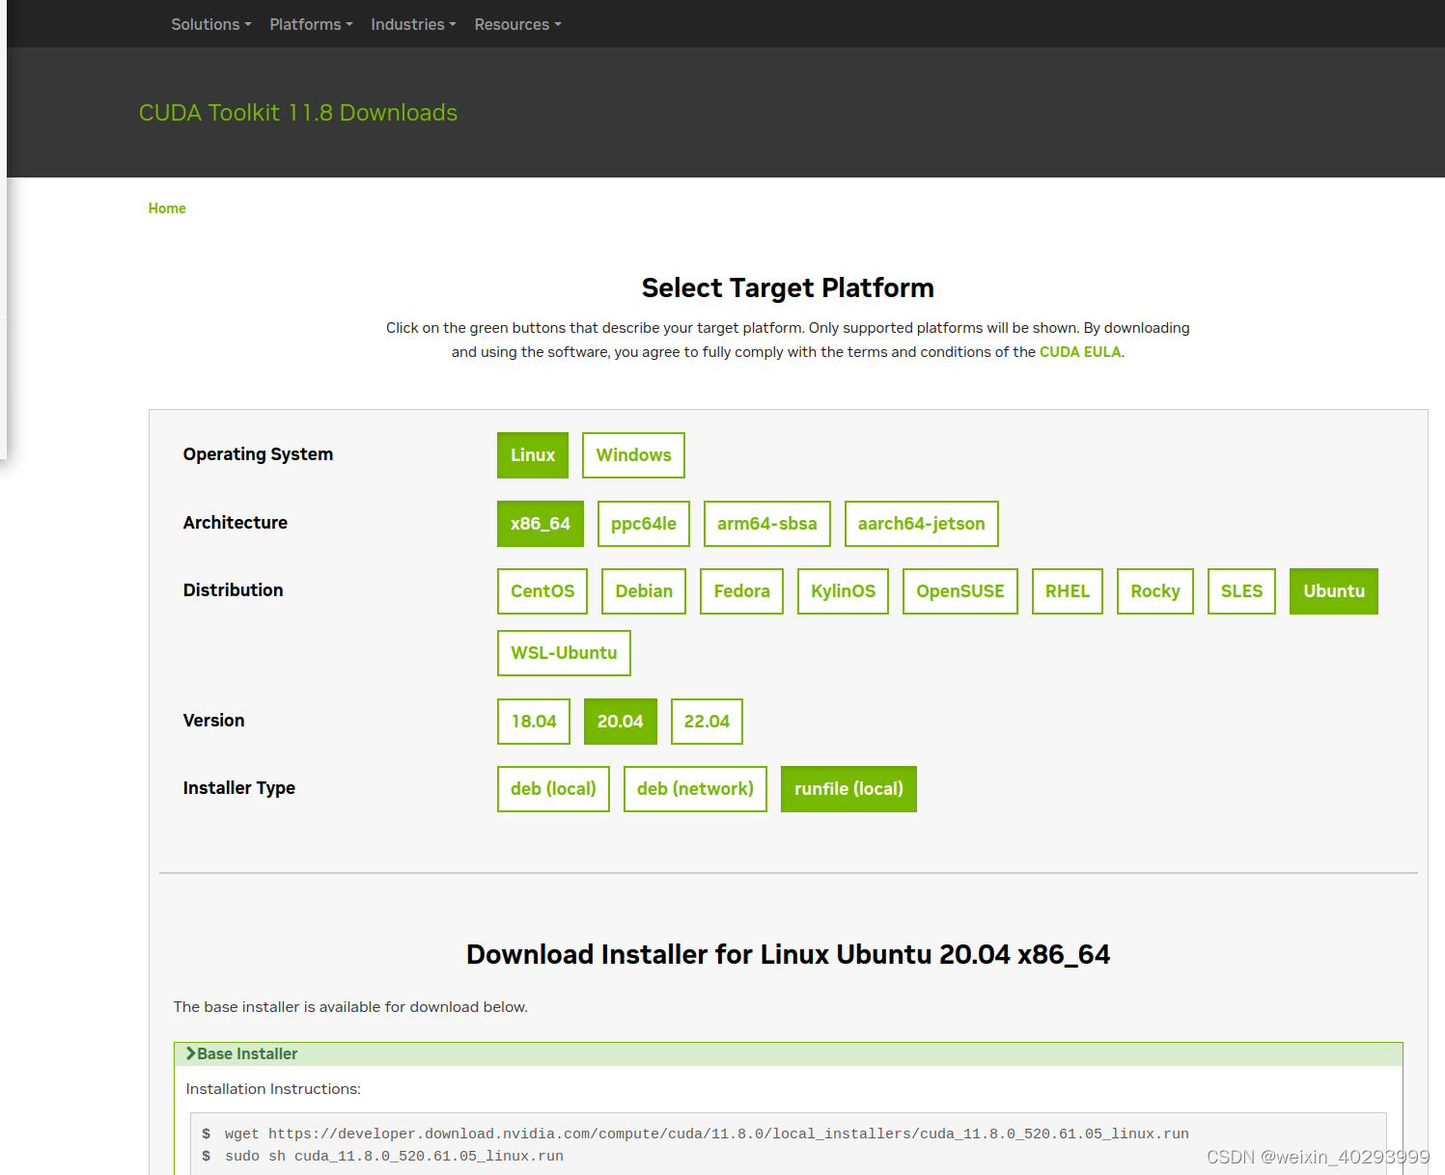
Task: Open the CUDA EULA link
Action: (1080, 352)
